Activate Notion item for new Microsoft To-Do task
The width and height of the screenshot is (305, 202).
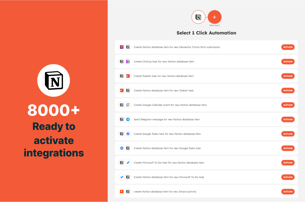coord(288,177)
